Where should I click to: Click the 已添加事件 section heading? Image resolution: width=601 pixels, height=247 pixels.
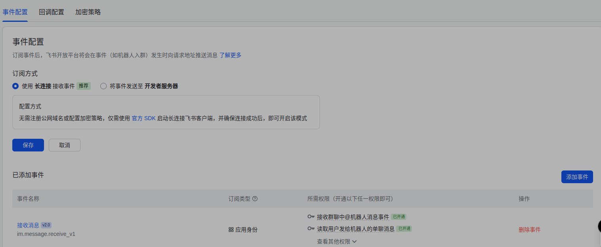click(x=28, y=175)
